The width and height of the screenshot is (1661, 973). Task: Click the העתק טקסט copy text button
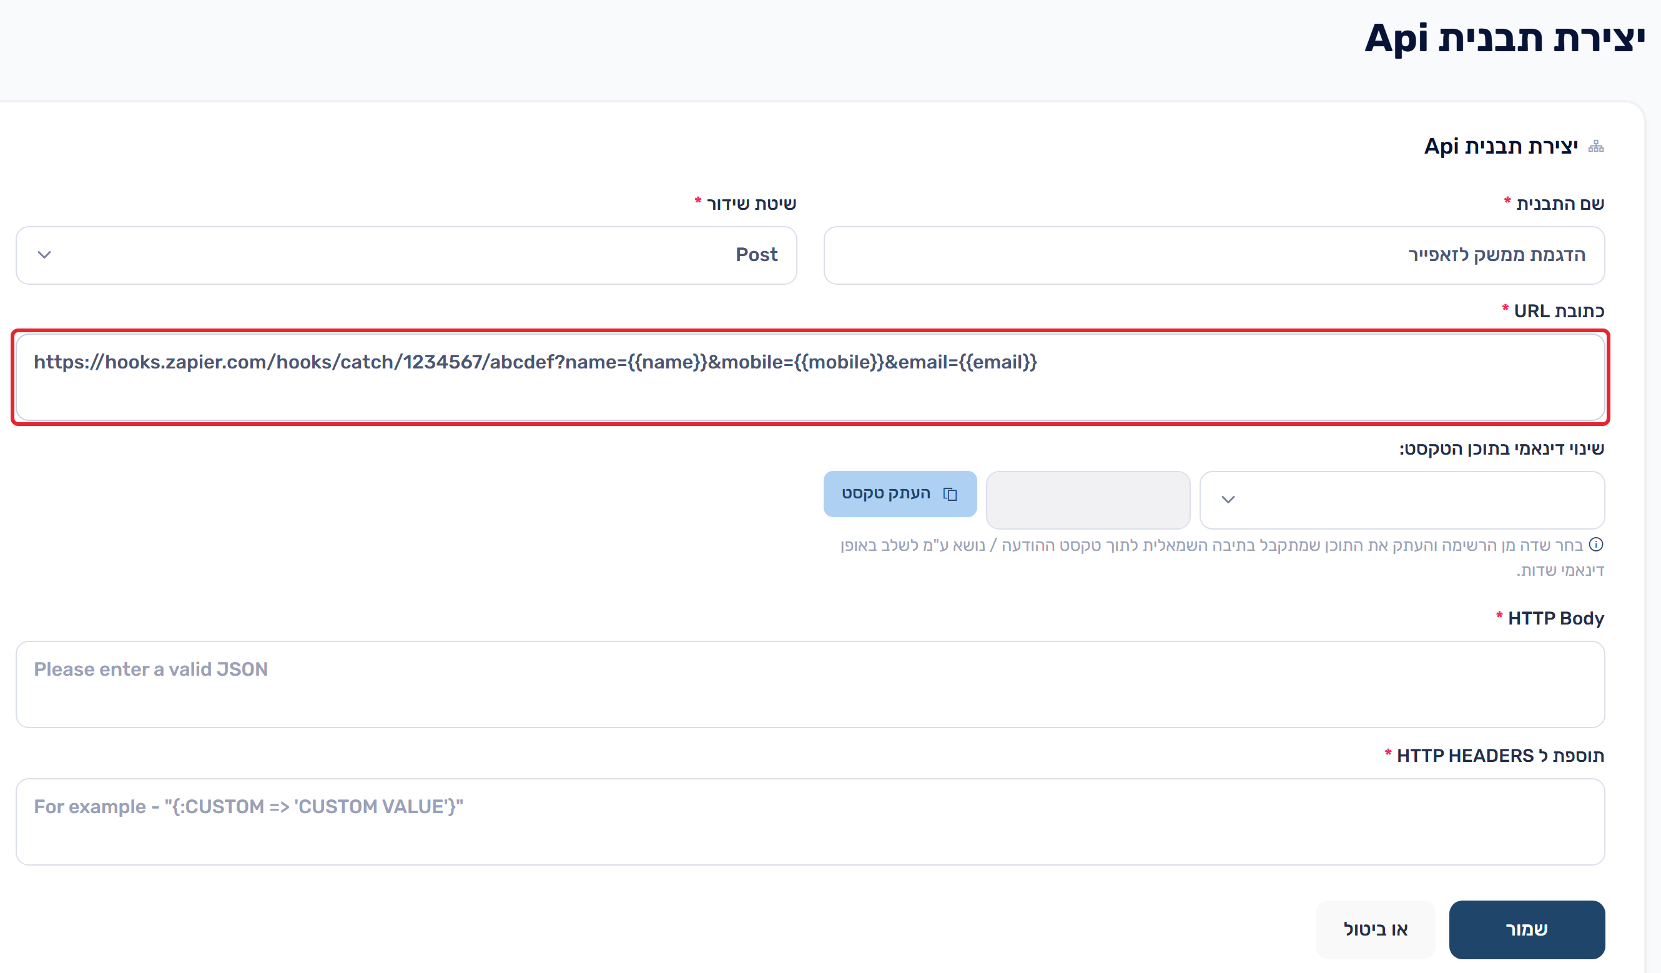[x=900, y=494]
